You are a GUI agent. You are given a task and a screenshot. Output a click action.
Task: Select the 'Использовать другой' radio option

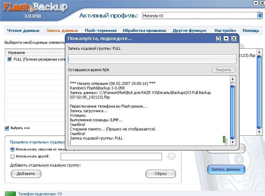coord(12,156)
